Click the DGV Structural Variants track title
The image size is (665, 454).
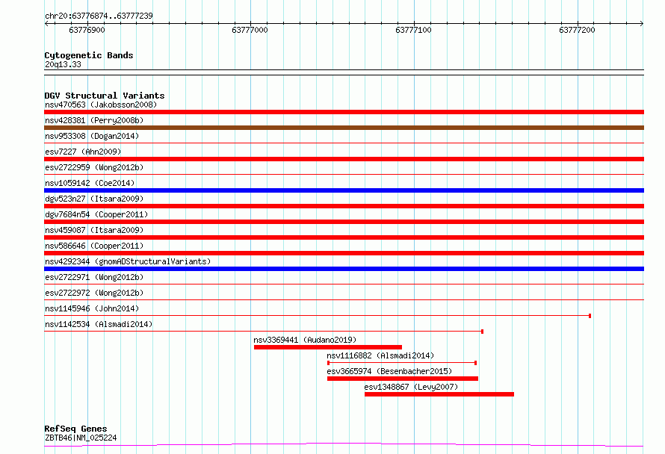point(105,96)
